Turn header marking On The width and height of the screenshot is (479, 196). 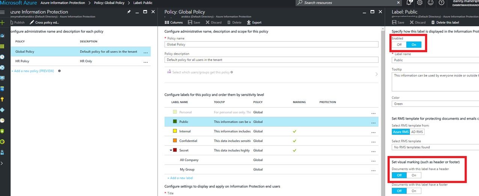[414, 175]
